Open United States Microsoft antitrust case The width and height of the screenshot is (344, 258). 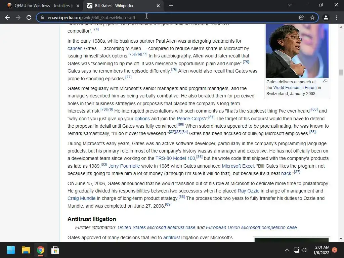(157, 227)
